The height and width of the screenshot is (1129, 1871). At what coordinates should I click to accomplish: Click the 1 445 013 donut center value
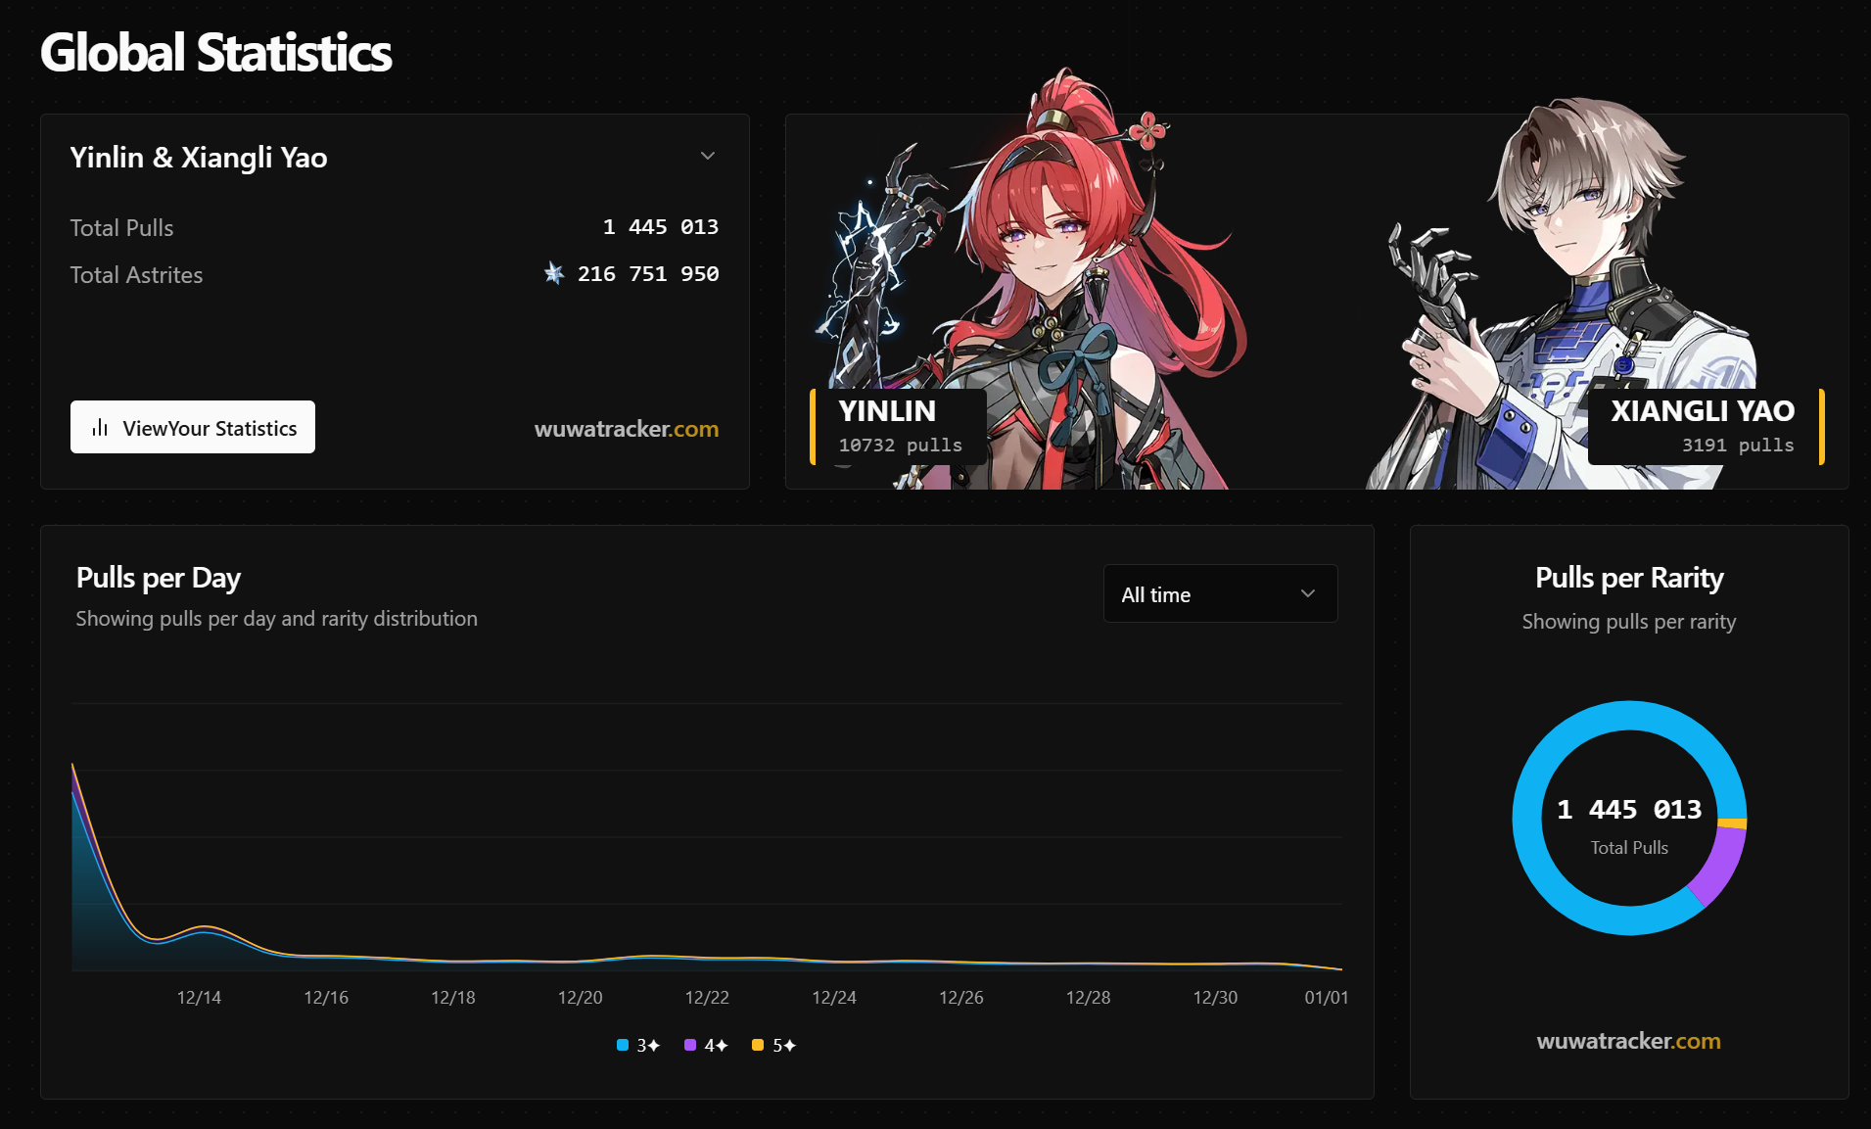1629,809
